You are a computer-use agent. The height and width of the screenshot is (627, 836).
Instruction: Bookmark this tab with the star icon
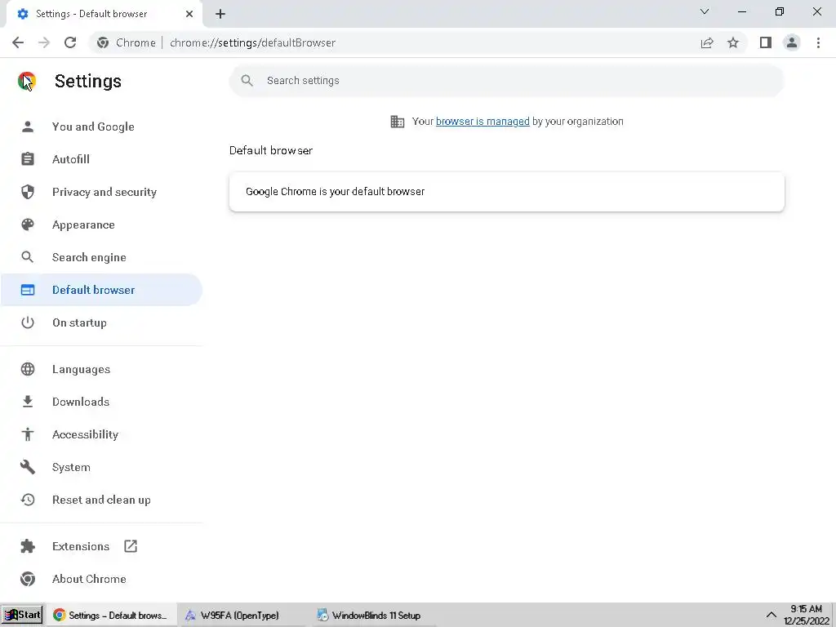[x=733, y=42]
